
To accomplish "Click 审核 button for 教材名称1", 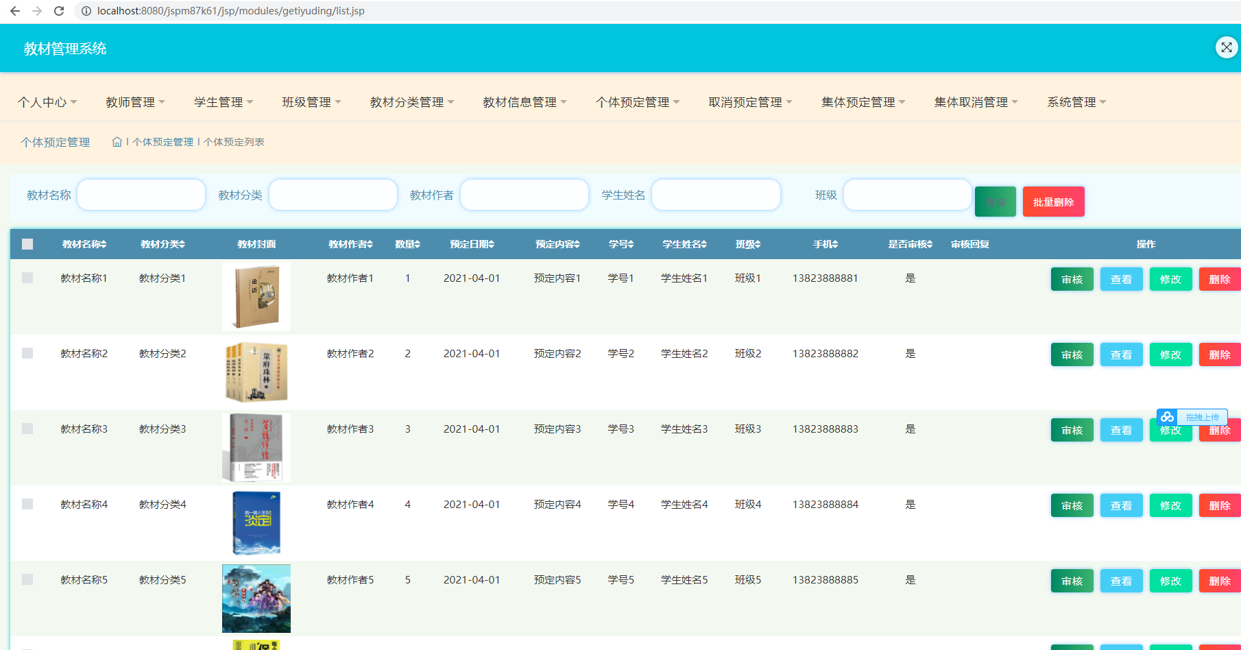I will pos(1072,279).
